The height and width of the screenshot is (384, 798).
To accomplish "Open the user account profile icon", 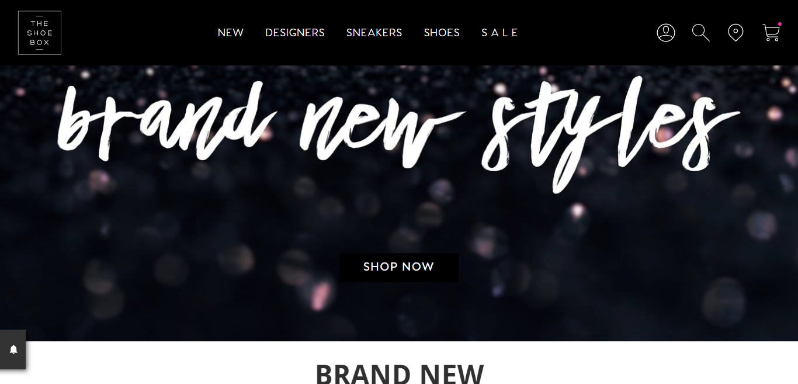I will click(x=665, y=33).
